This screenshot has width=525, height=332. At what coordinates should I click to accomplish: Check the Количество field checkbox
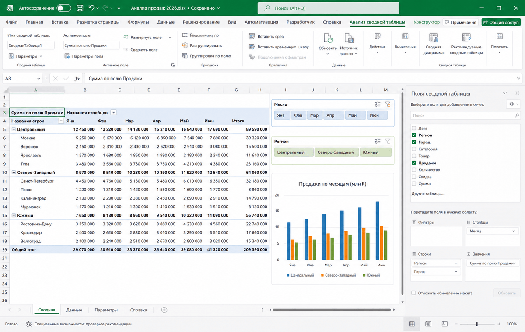(x=414, y=170)
